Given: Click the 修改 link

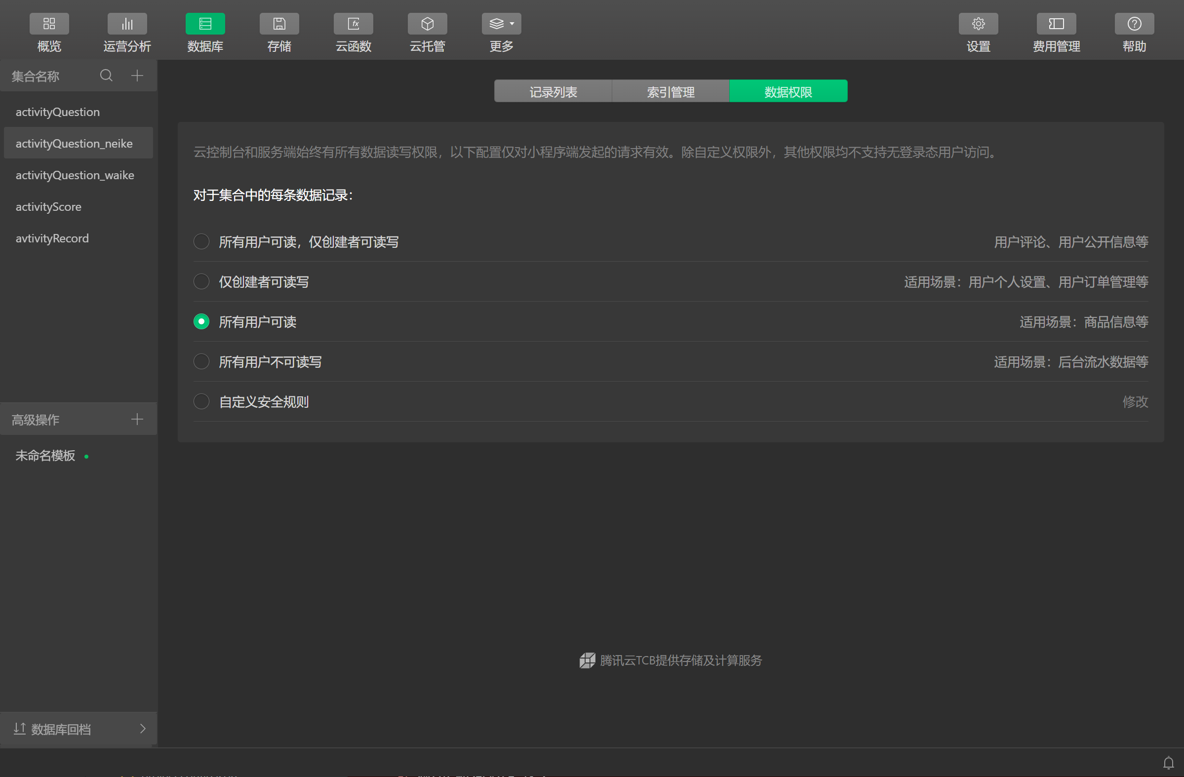Looking at the screenshot, I should (1135, 401).
